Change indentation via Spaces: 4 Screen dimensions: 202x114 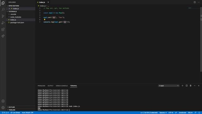click(x=163, y=113)
